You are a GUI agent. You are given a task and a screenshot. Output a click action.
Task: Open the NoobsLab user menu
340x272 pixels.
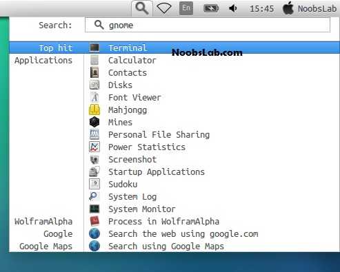click(x=317, y=9)
